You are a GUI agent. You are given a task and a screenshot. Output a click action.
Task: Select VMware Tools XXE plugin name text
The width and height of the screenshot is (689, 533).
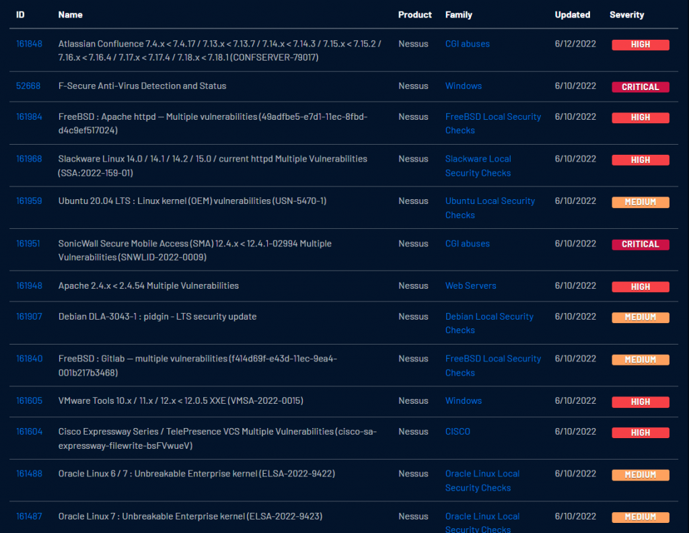click(x=180, y=400)
